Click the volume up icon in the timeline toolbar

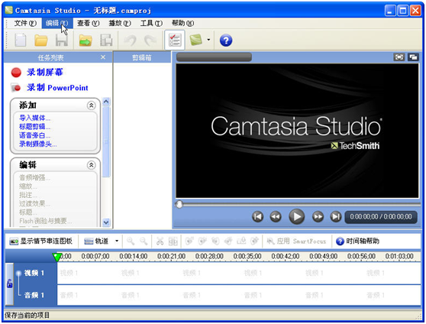tap(228, 241)
